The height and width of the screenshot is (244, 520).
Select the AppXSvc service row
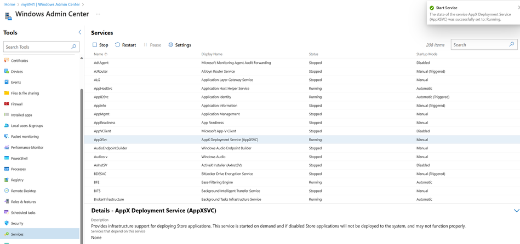pos(302,140)
